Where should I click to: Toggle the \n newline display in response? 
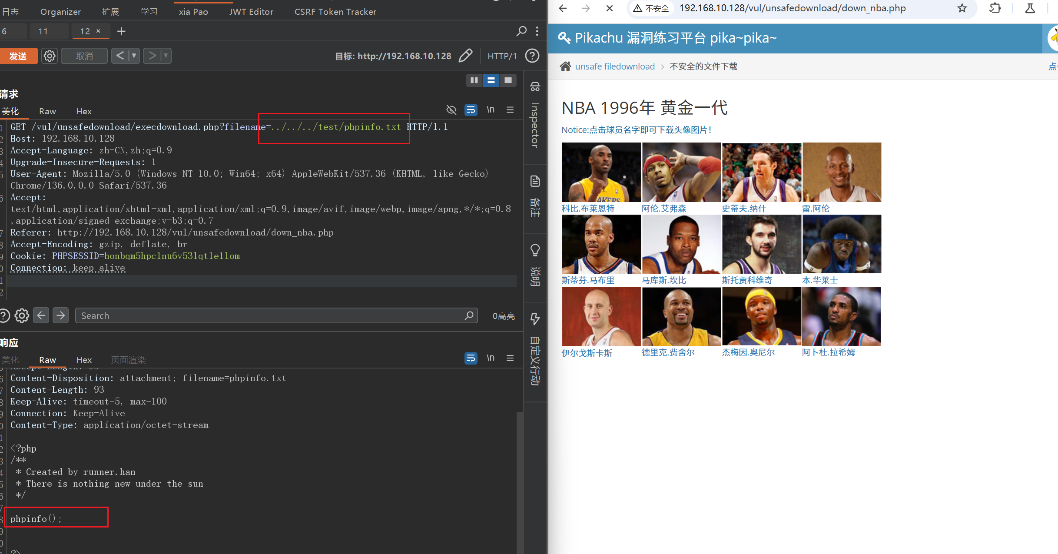pos(491,358)
